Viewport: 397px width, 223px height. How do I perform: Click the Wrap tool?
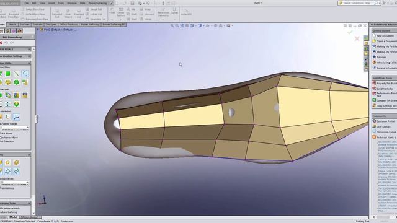pyautogui.click(x=145, y=9)
